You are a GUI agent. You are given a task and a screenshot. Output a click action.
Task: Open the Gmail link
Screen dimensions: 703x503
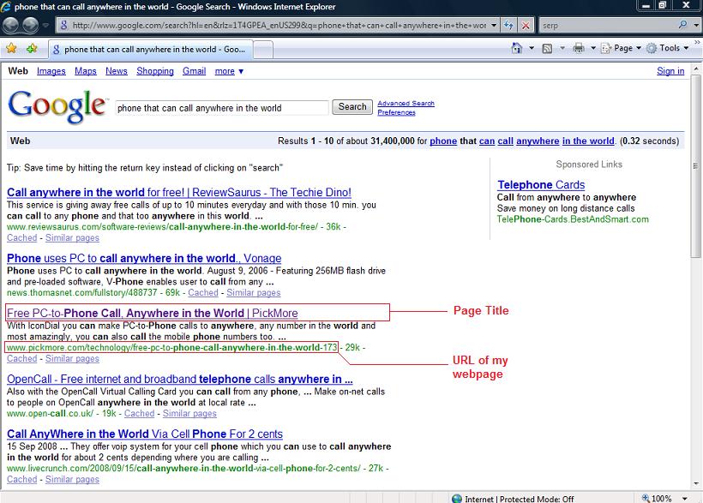194,71
